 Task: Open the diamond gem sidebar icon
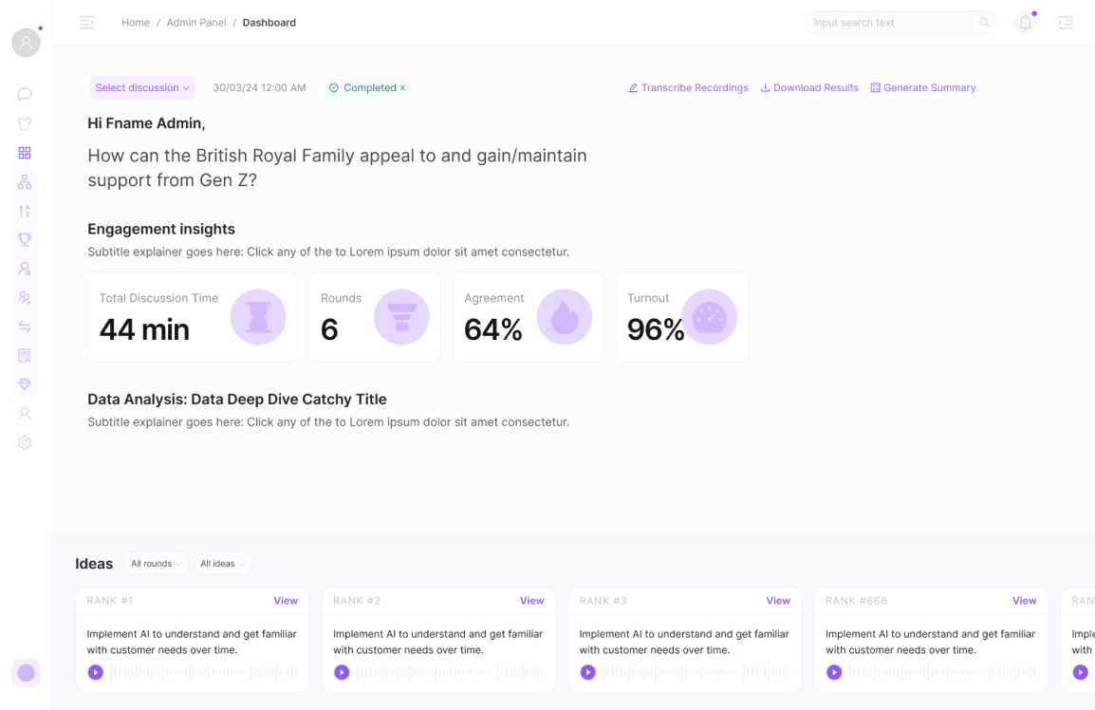tap(25, 384)
